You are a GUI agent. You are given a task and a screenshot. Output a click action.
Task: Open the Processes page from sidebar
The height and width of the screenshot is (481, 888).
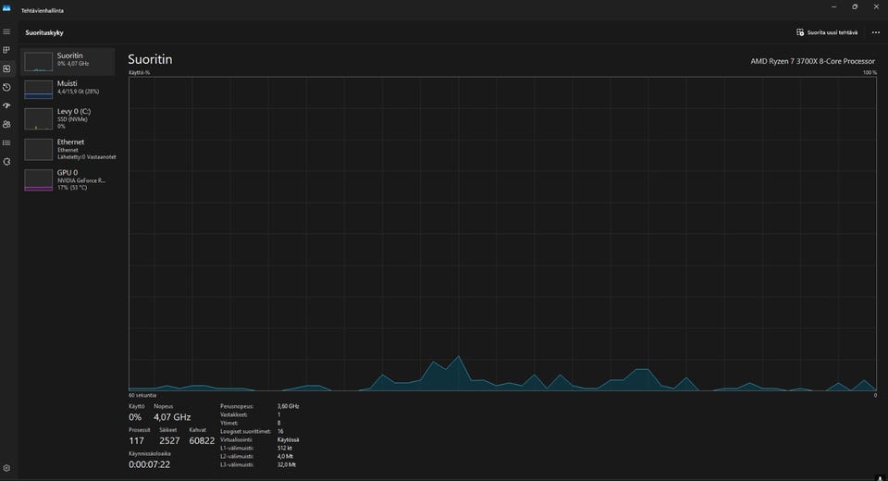pos(6,51)
